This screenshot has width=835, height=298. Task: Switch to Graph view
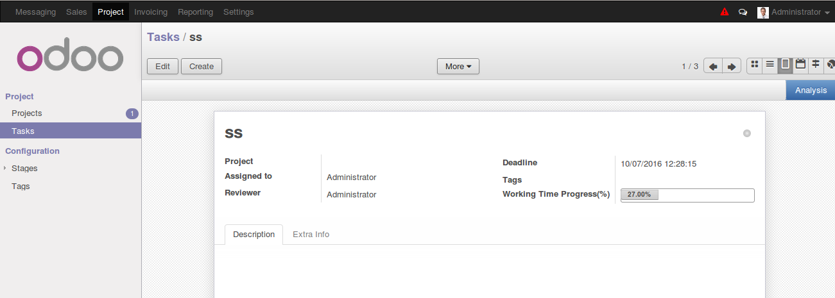pyautogui.click(x=830, y=65)
